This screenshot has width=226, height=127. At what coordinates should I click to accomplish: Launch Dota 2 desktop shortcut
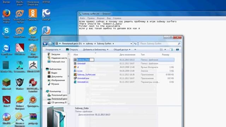(6, 101)
